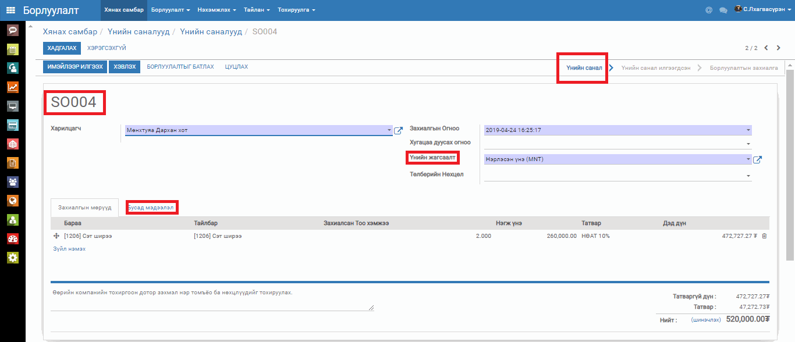This screenshot has height=342, width=795.
Task: Open the Discuss speech bubble sidebar icon
Action: click(x=12, y=30)
